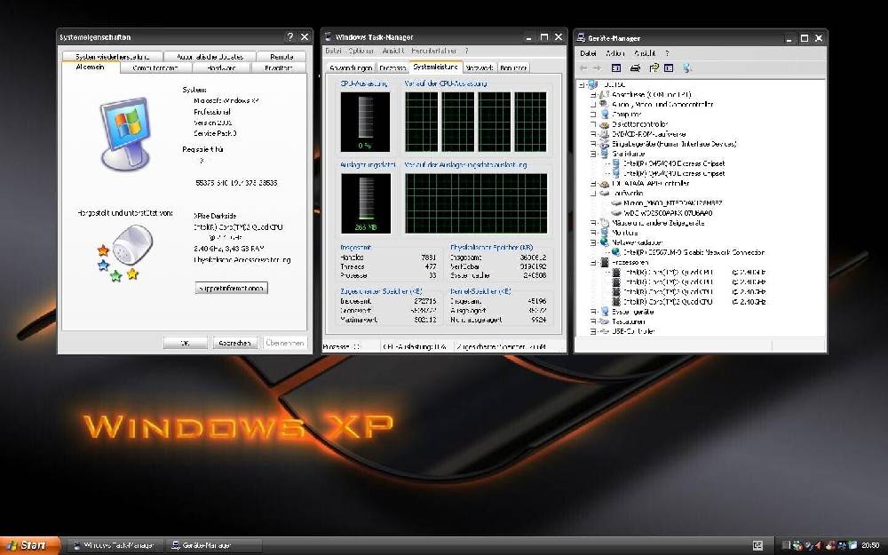The height and width of the screenshot is (555, 888).
Task: Select the Anschlüsse (COM und LPT) device icon
Action: (x=604, y=95)
